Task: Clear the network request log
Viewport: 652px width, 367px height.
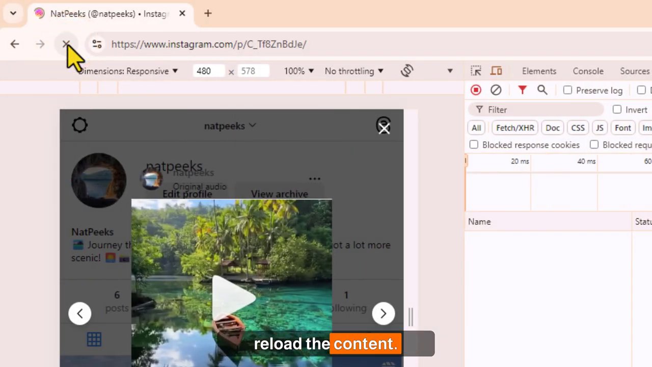Action: (x=496, y=90)
